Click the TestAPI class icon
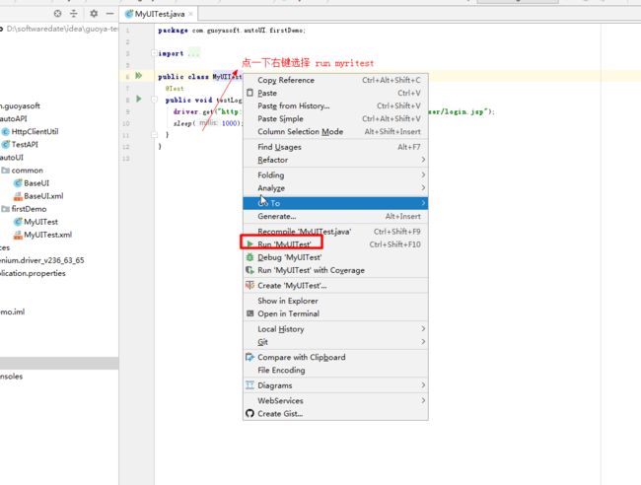This screenshot has width=641, height=485. click(x=5, y=144)
